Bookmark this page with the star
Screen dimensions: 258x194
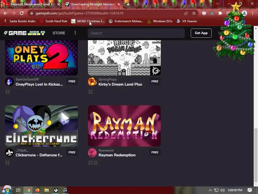(x=194, y=13)
